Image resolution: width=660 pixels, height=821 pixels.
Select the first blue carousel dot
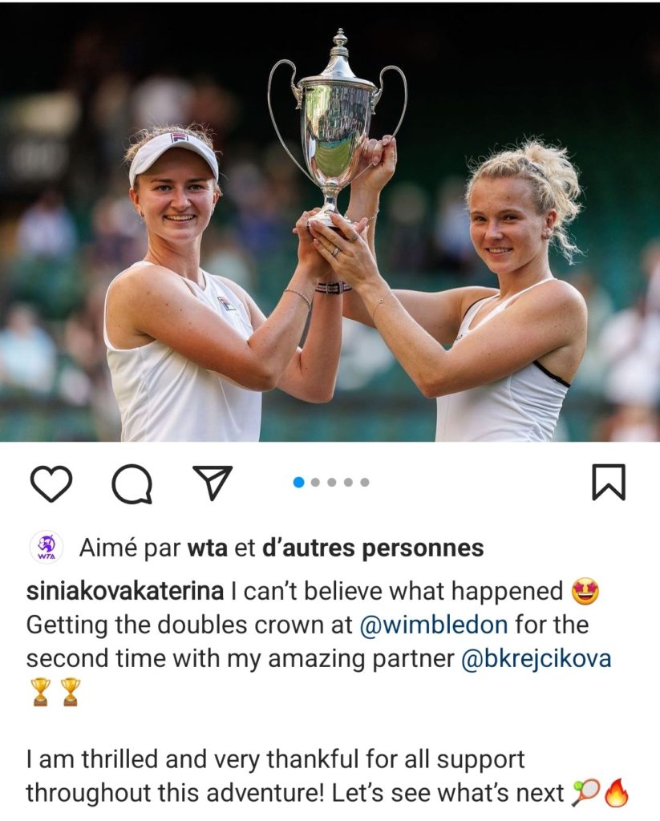(x=299, y=482)
